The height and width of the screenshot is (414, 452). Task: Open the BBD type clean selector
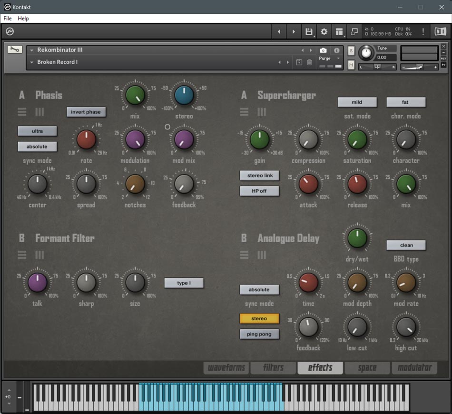click(x=406, y=245)
